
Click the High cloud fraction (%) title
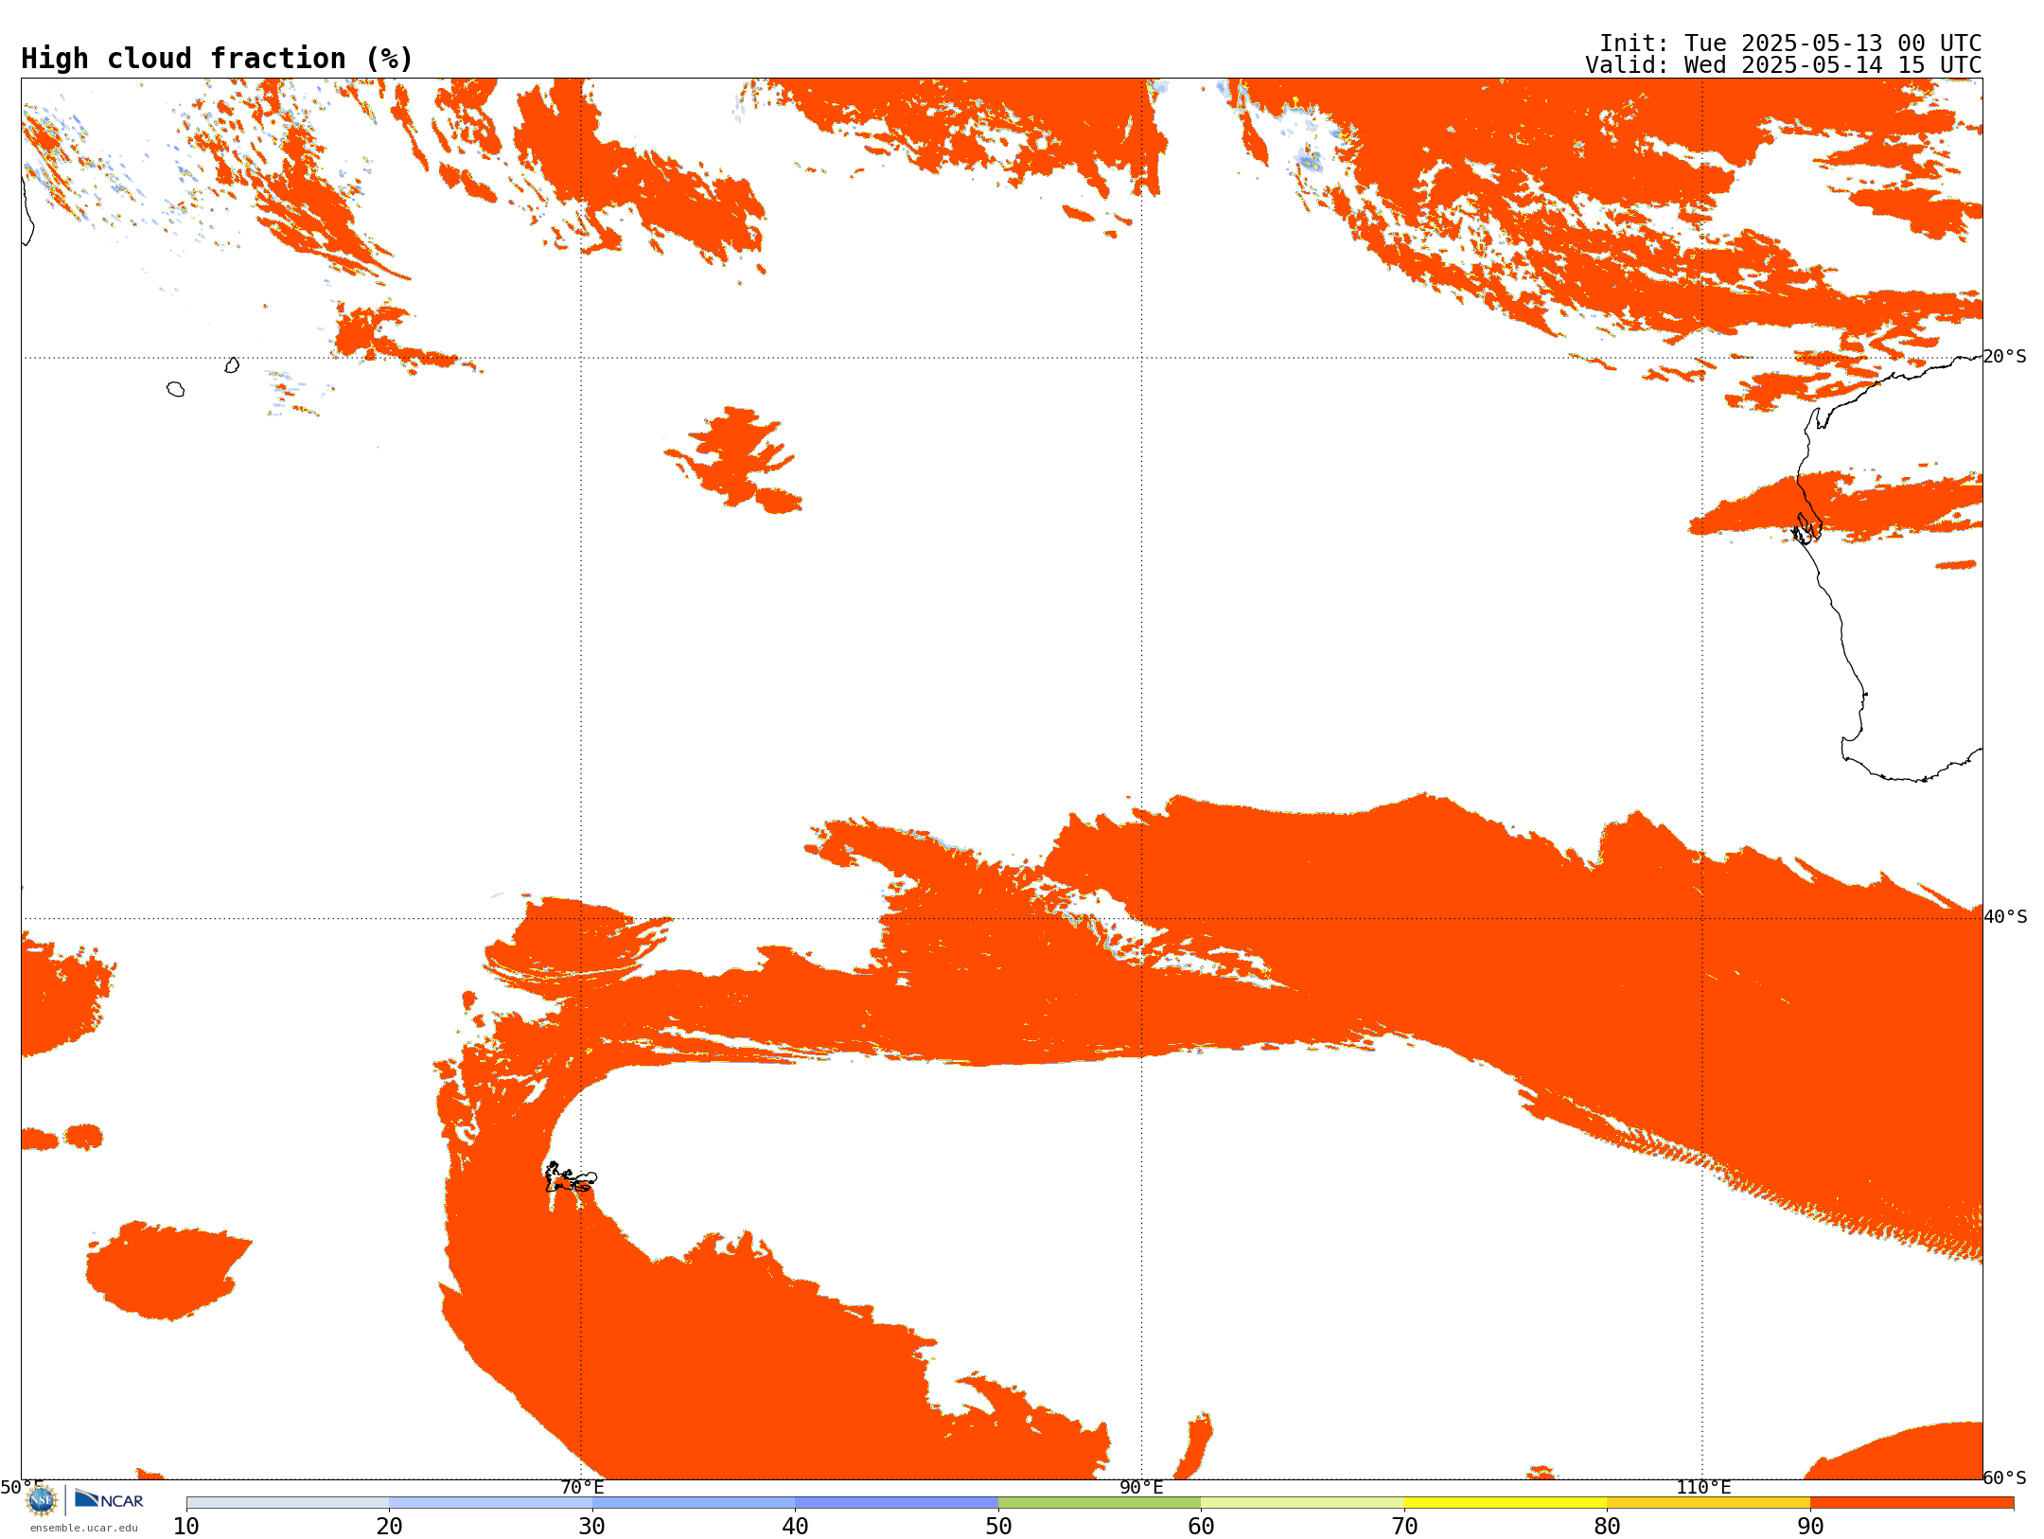click(x=217, y=59)
